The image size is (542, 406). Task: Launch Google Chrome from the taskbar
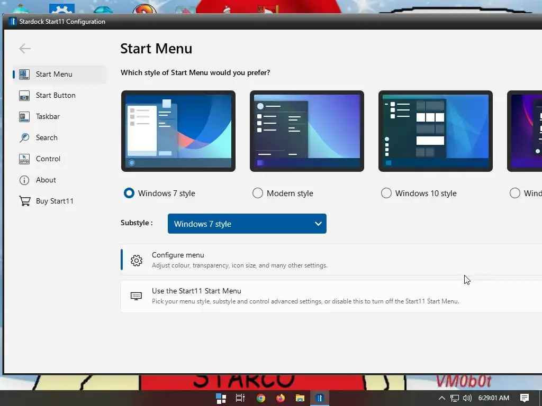tap(260, 398)
